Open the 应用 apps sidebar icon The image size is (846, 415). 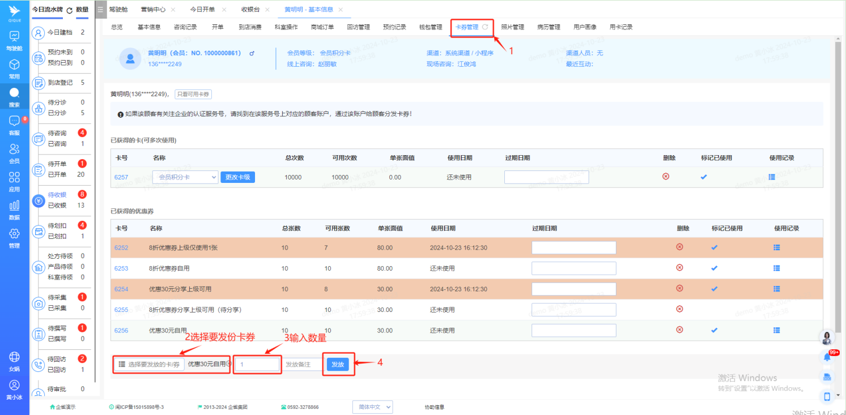click(14, 181)
